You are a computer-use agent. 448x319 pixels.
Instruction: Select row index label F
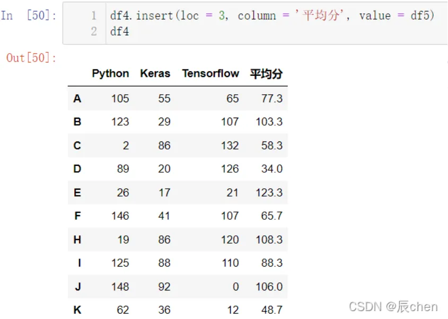(x=77, y=216)
